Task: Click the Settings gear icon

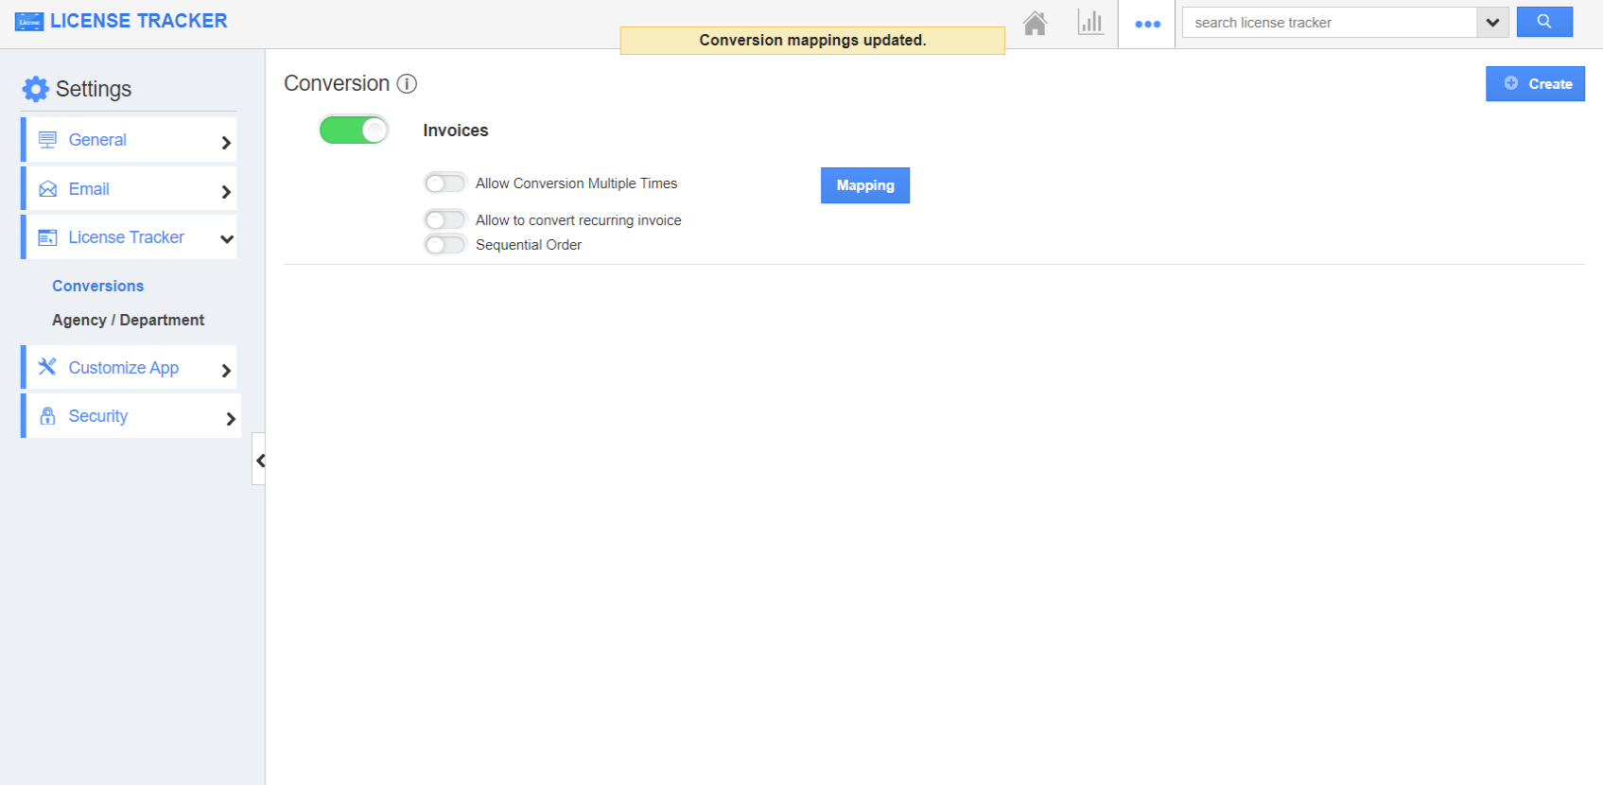Action: point(36,89)
